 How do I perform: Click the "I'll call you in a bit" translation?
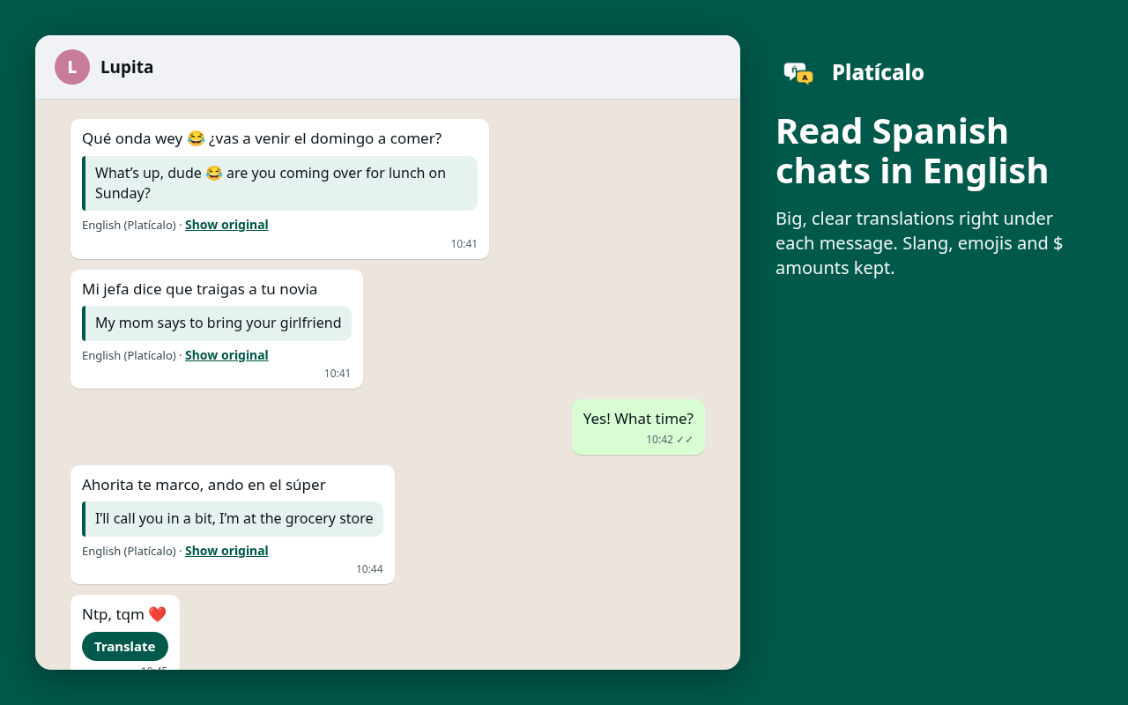pos(233,519)
